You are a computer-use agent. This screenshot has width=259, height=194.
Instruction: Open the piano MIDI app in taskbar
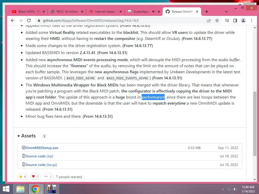tap(52, 189)
